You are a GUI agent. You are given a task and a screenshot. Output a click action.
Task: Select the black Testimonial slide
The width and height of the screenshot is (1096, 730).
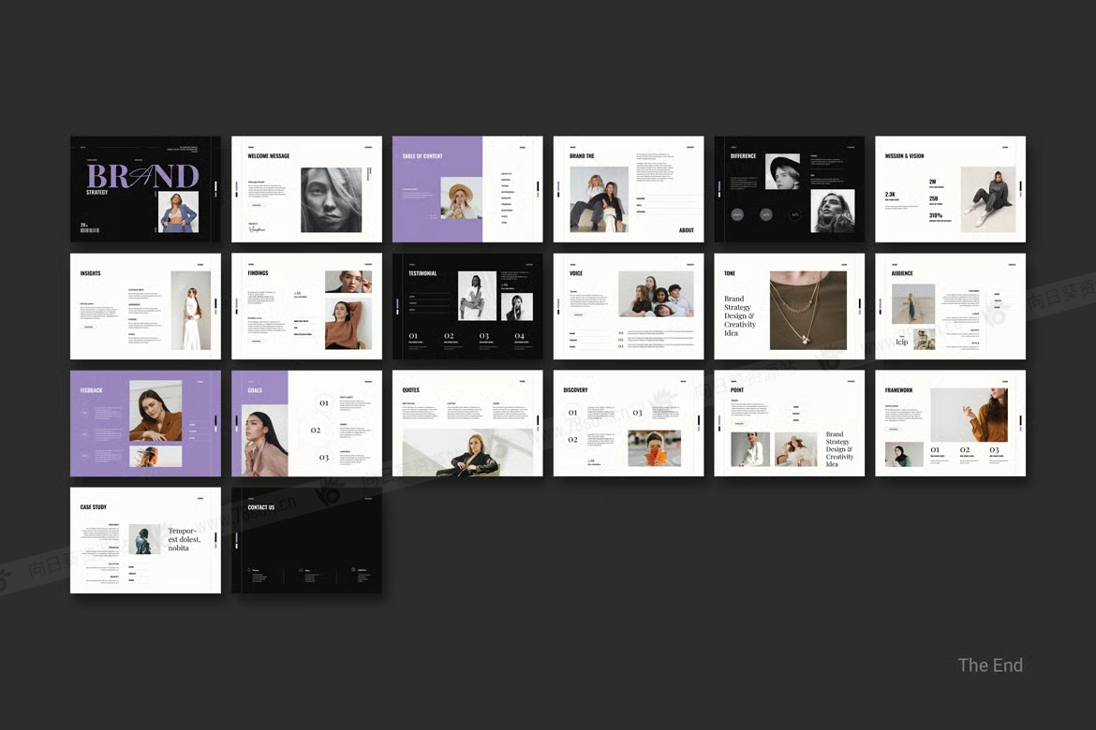pos(467,306)
